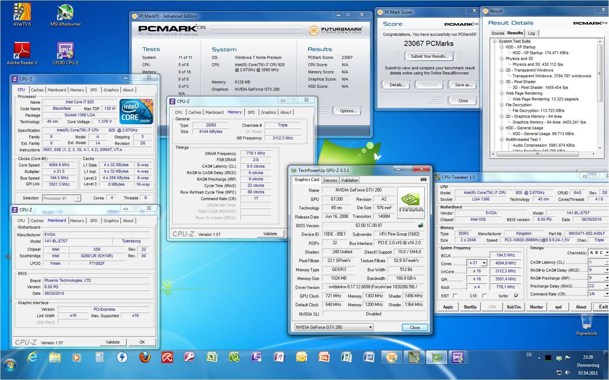The image size is (609, 380).
Task: Click the Options button in PCMark05
Action: 348,111
